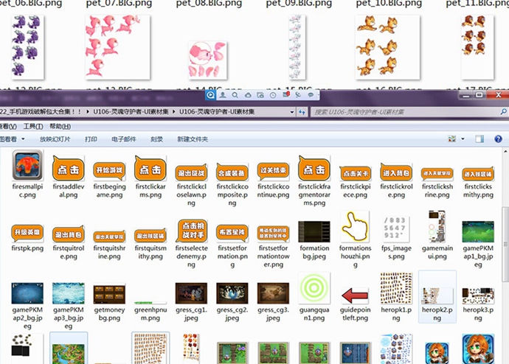
Task: Click 放映幻灯片 slideshow button
Action: point(55,139)
